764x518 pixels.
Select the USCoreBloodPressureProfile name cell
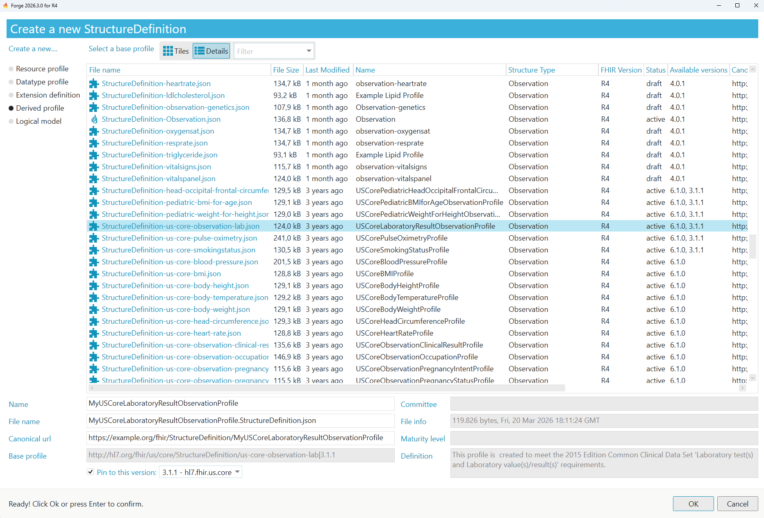[401, 262]
